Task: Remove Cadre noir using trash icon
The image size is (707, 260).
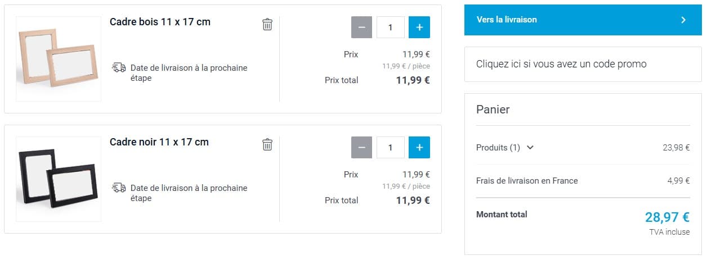Action: (267, 144)
